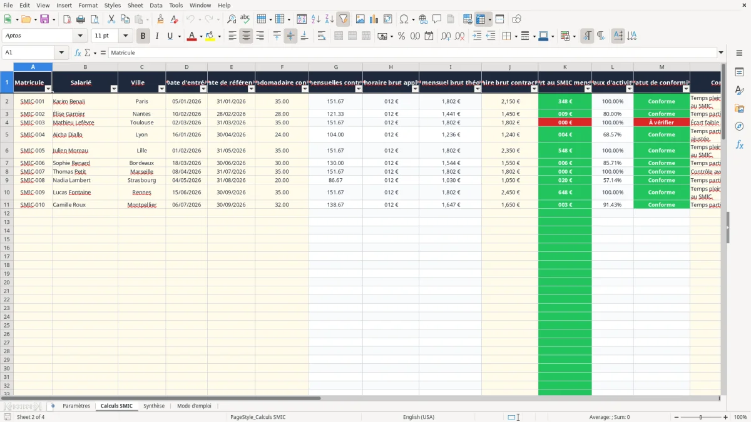The image size is (751, 422).
Task: Insert a comment
Action: [x=437, y=19]
